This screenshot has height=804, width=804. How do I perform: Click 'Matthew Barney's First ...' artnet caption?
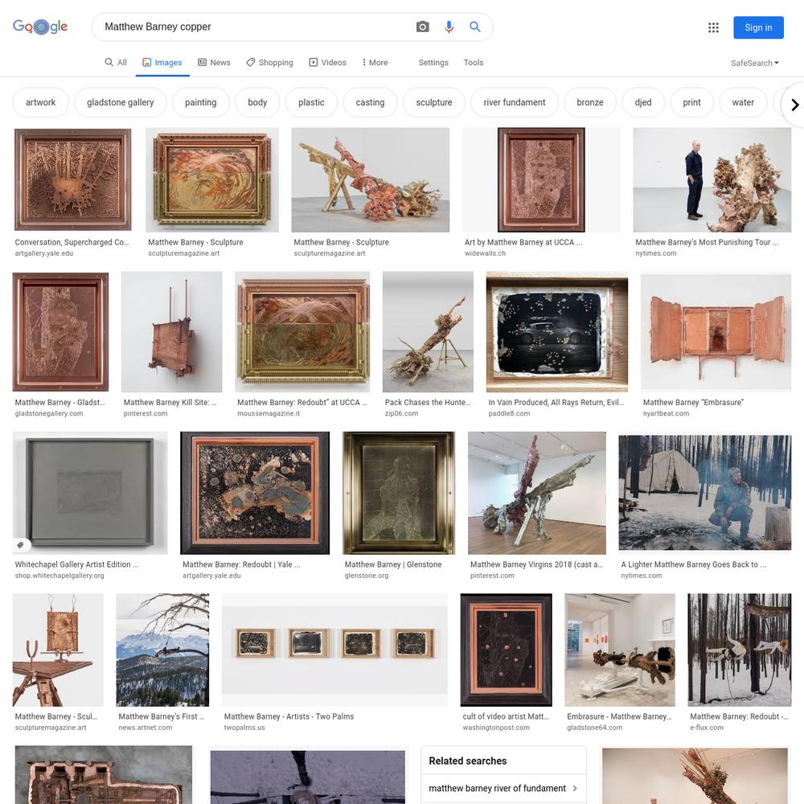[x=161, y=717]
